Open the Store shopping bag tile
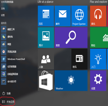The width and height of the screenshot is (108, 106). pos(46,81)
